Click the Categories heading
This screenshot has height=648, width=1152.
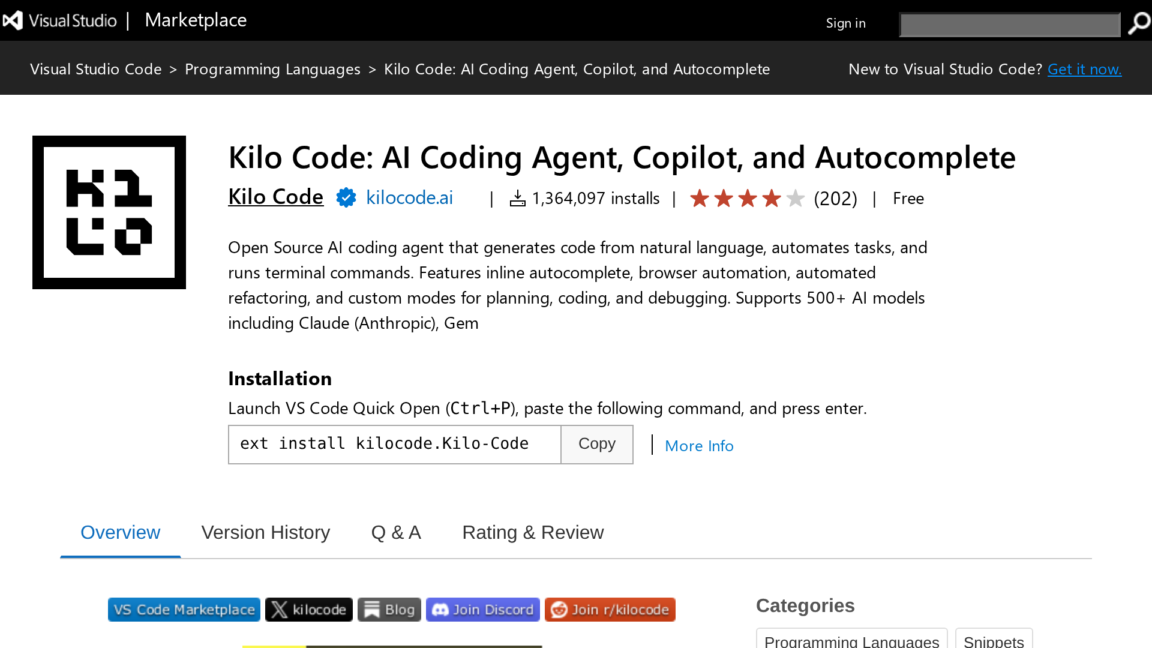pyautogui.click(x=805, y=605)
